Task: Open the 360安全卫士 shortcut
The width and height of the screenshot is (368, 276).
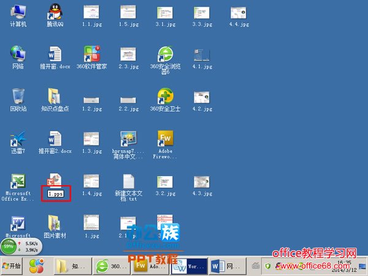Action: [x=165, y=100]
